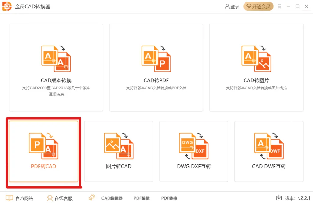
Task: Click the CAD版本转换 title text
Action: tap(56, 80)
